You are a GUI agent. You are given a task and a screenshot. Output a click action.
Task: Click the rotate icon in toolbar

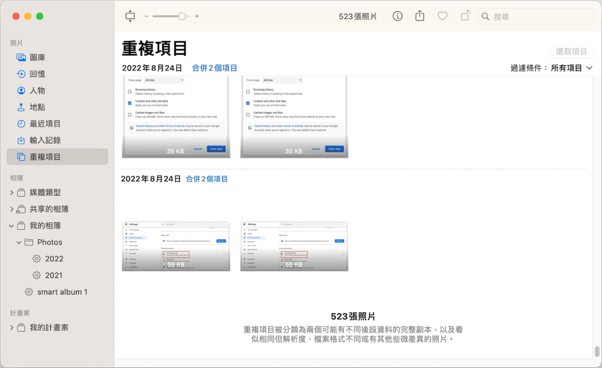tap(465, 16)
